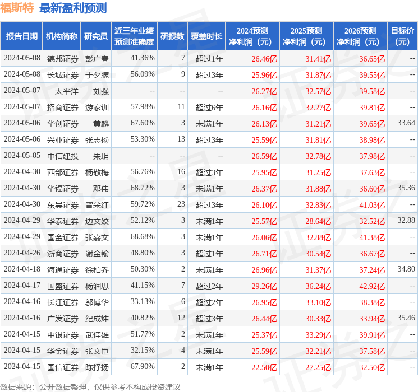This screenshot has height=392, width=418.
Task: Click 2025 profit value 36.24亿
Action: (318, 286)
